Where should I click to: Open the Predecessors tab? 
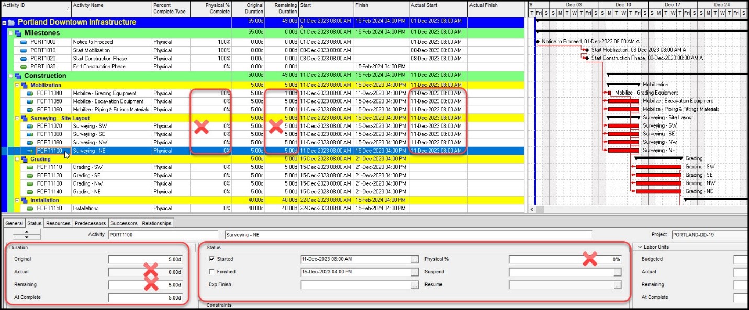pyautogui.click(x=90, y=223)
